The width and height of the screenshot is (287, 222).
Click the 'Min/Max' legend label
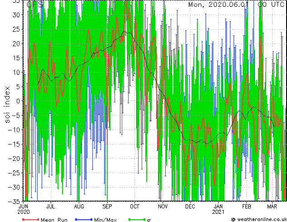pyautogui.click(x=105, y=220)
